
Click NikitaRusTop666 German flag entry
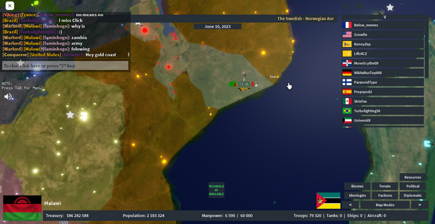click(383, 73)
